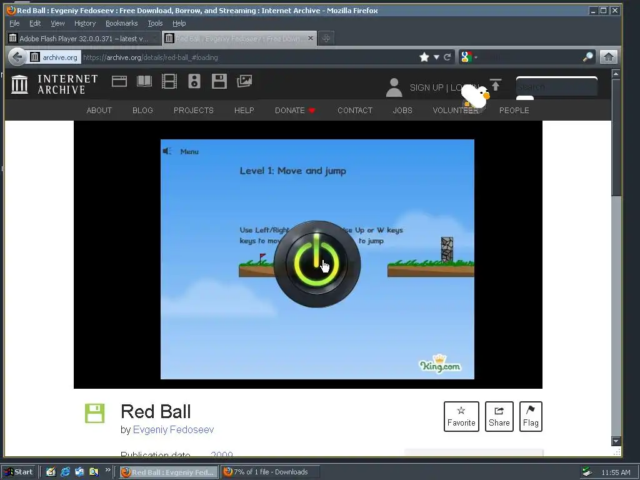The image size is (640, 480).
Task: Open the CONTACT navigation link
Action: point(355,110)
